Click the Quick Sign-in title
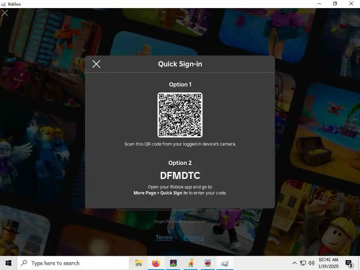The width and height of the screenshot is (360, 270). (180, 64)
